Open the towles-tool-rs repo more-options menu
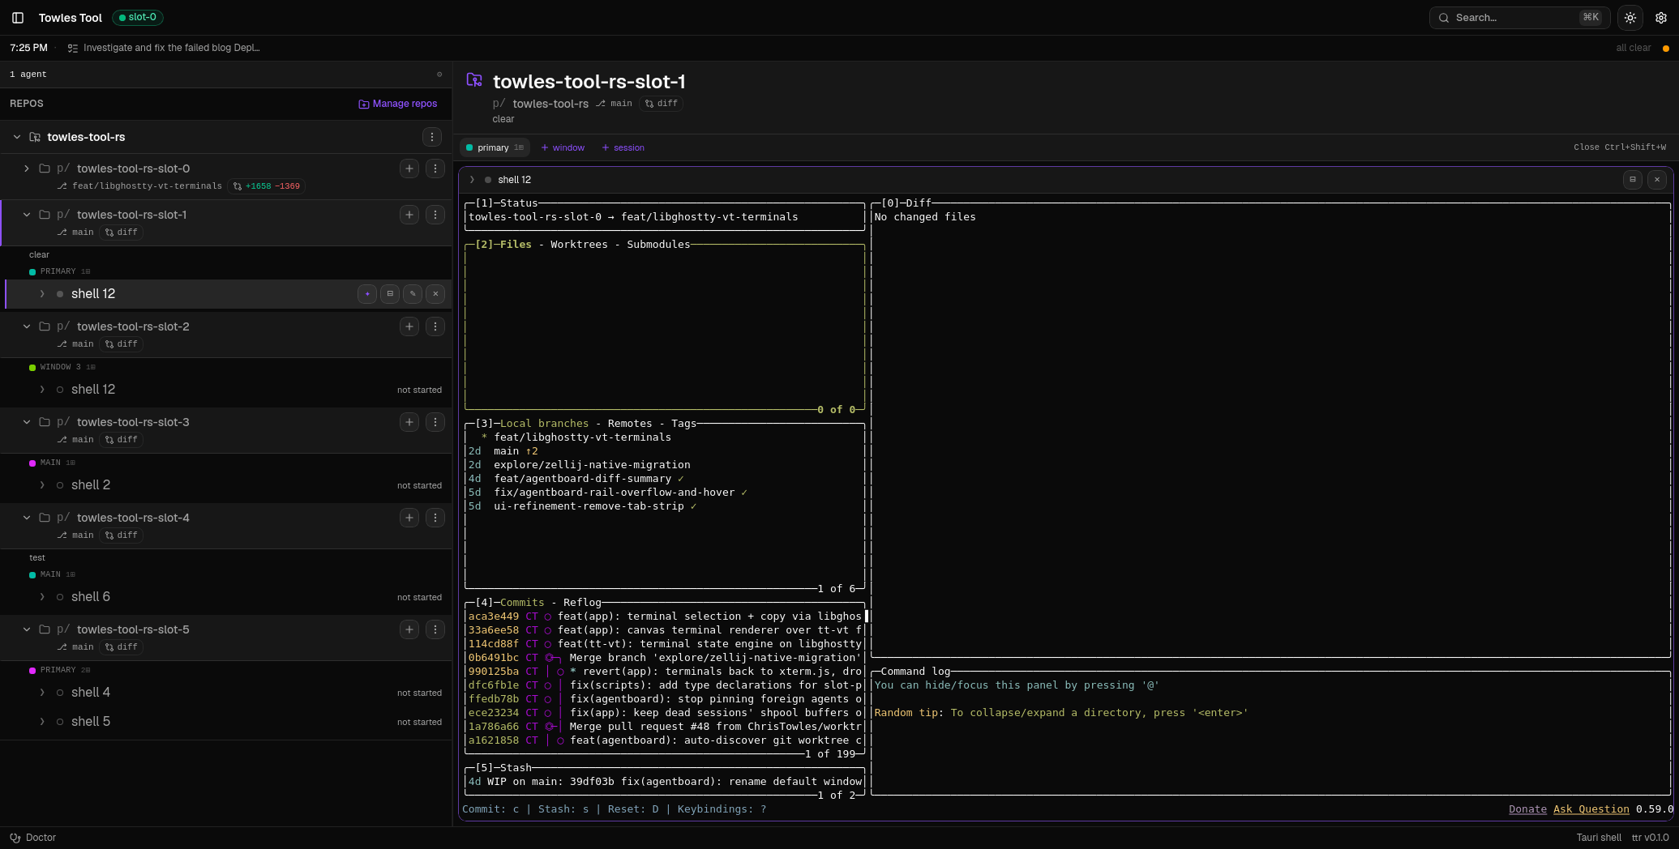Viewport: 1679px width, 849px height. pyautogui.click(x=432, y=137)
